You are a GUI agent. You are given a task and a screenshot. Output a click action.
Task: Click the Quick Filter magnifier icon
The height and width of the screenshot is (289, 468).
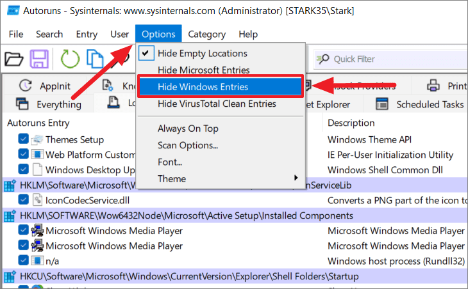[x=322, y=59]
